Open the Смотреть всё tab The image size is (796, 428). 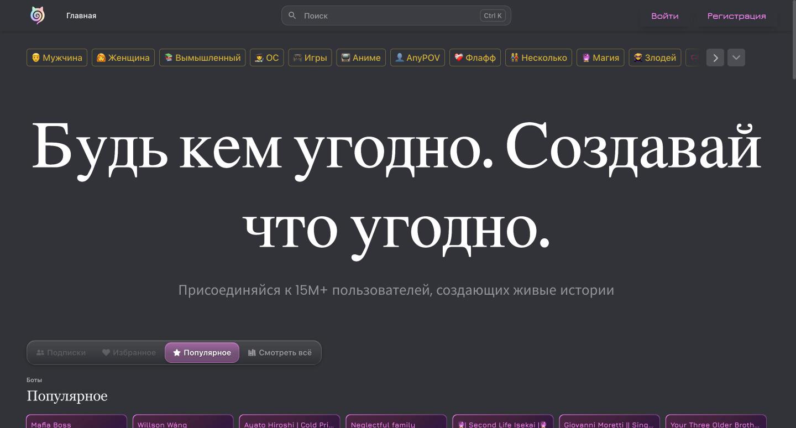click(280, 352)
